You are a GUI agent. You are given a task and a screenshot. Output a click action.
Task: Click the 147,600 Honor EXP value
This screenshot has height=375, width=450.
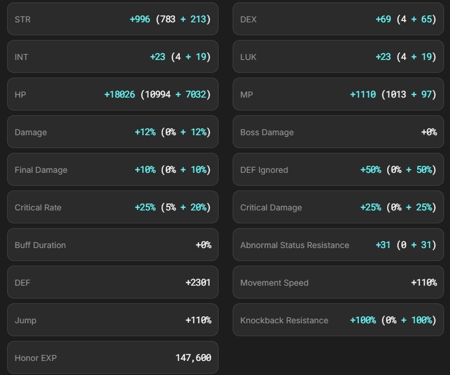point(193,358)
